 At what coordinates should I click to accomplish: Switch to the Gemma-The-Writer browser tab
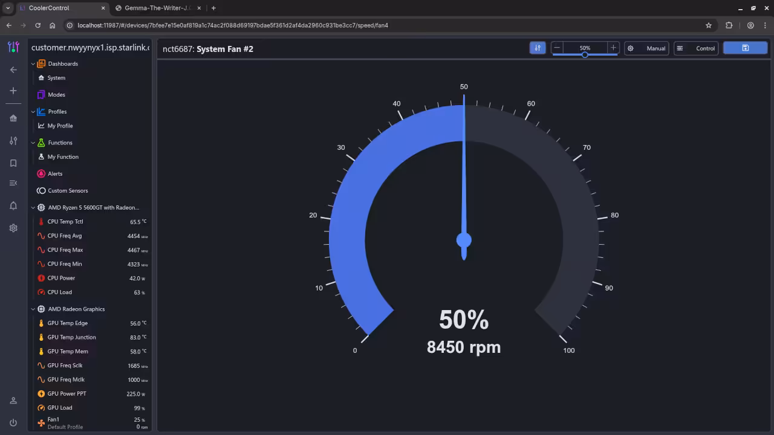[156, 8]
